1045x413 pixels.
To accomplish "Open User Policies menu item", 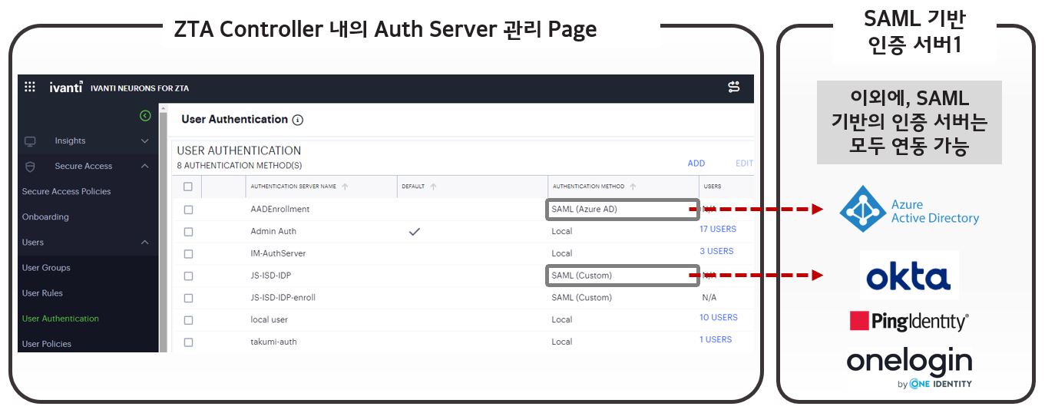I will point(47,344).
